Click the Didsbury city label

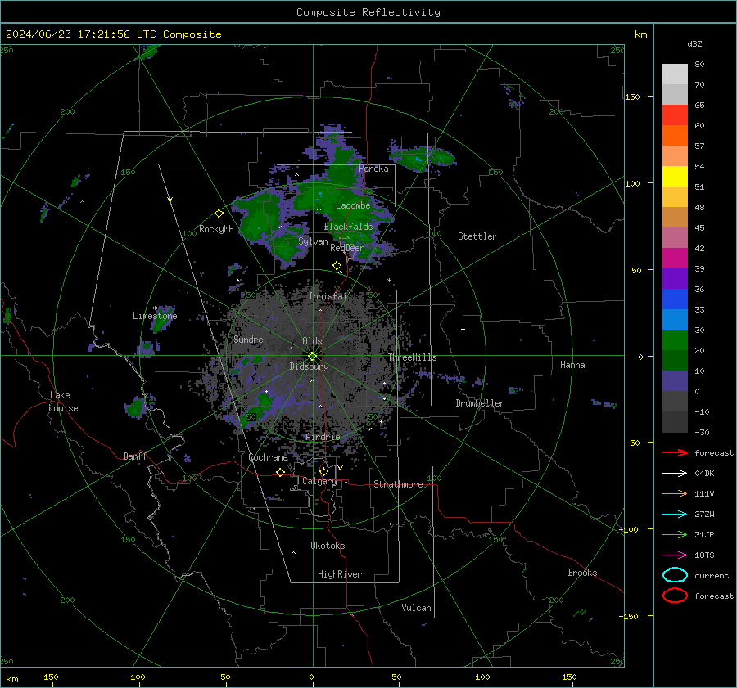309,366
